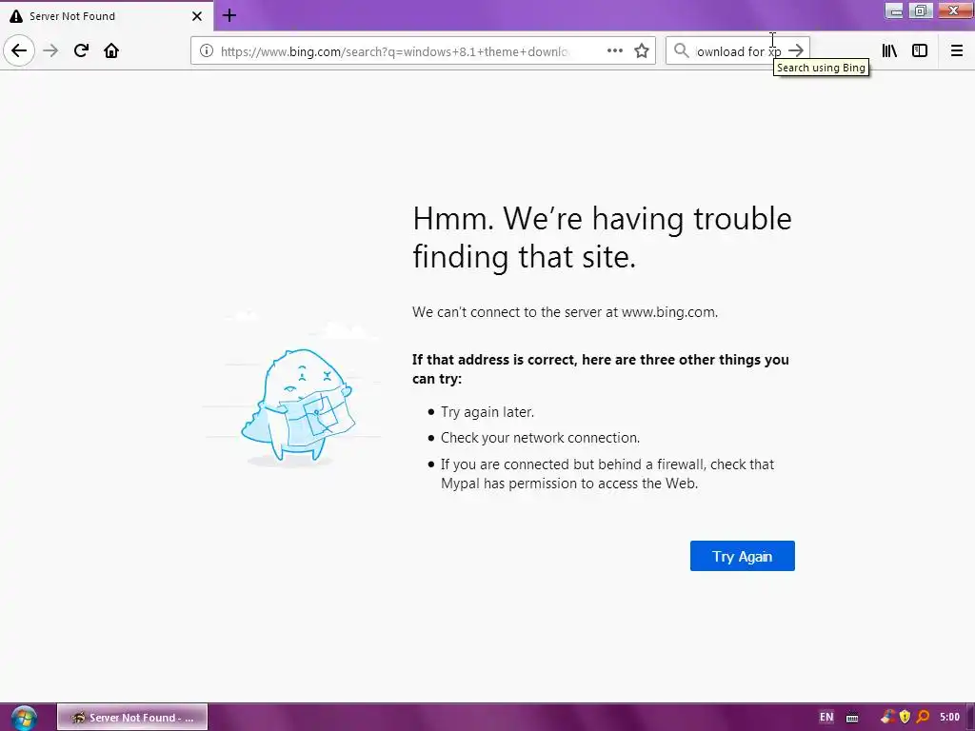Open the 5:00 taskbar clock
Screen dimensions: 975x731
[949, 718]
